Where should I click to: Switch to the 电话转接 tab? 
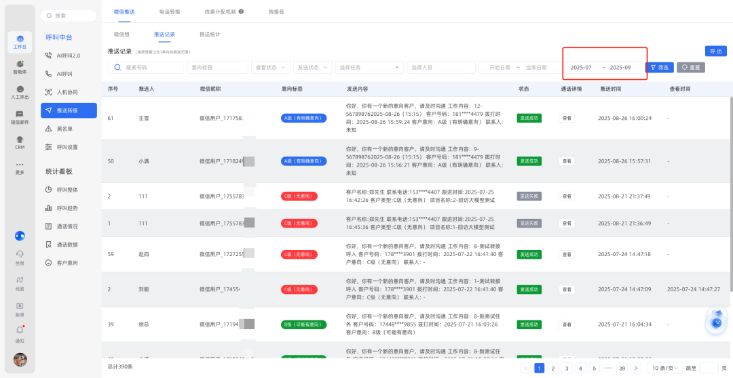[170, 12]
